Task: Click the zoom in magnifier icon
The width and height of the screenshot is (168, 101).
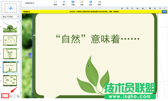Action: [x=127, y=8]
